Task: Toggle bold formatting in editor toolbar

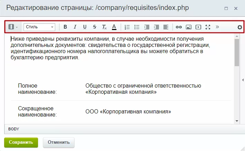Action: pyautogui.click(x=65, y=27)
